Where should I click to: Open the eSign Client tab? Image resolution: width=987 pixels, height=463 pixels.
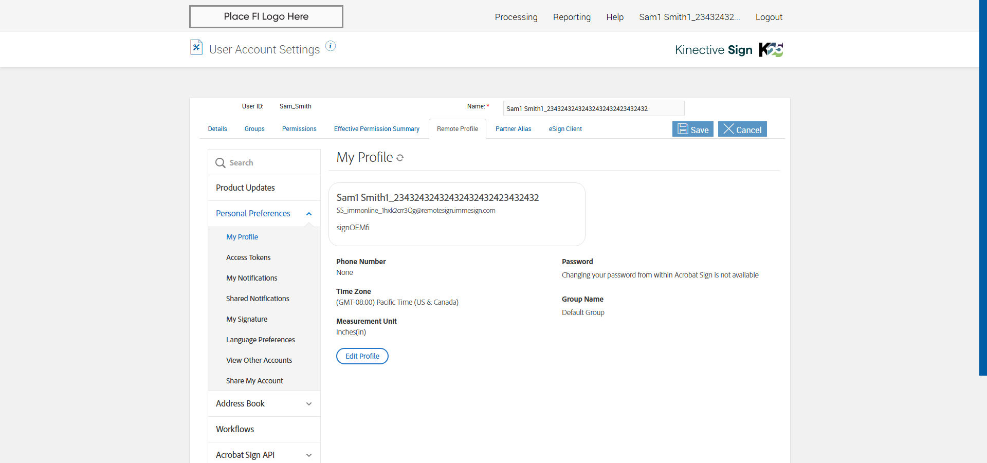[x=565, y=129]
